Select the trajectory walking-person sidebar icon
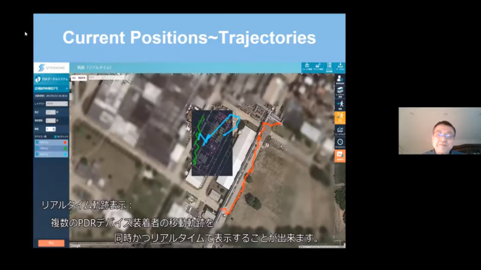 340,105
